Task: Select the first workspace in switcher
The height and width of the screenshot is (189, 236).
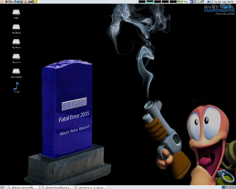Action: pyautogui.click(x=224, y=187)
